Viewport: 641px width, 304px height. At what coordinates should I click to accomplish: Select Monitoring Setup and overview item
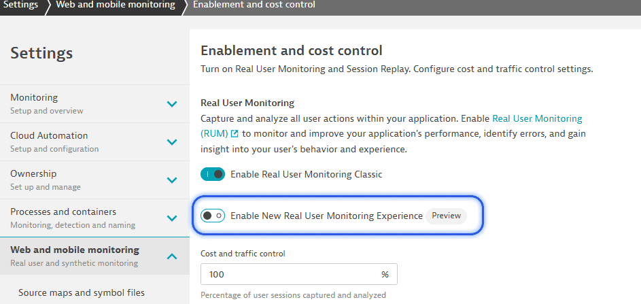(94, 104)
